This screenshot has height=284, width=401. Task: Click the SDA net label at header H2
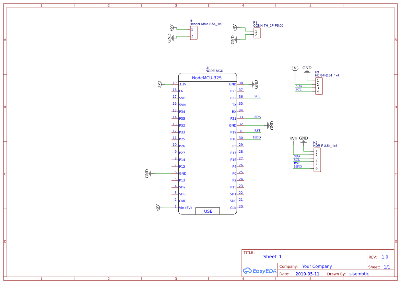[297, 156]
